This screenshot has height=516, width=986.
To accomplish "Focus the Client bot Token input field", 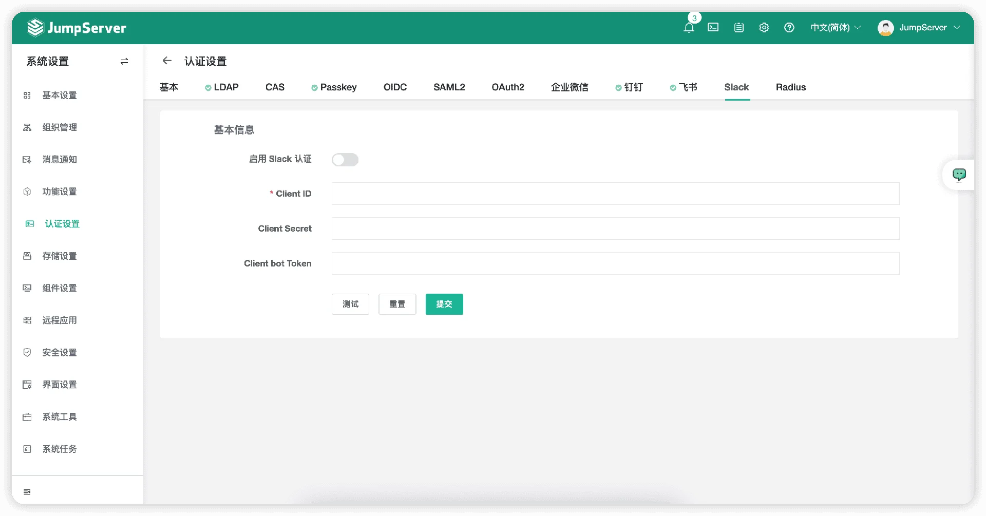I will 615,263.
